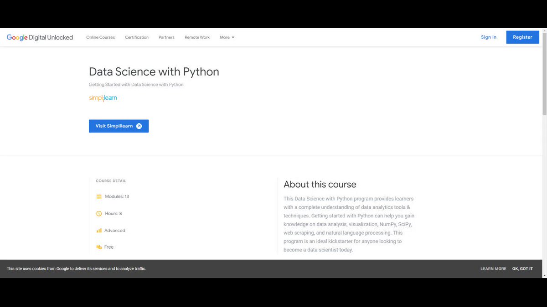
Task: Expand the More dropdown menu
Action: click(x=227, y=37)
